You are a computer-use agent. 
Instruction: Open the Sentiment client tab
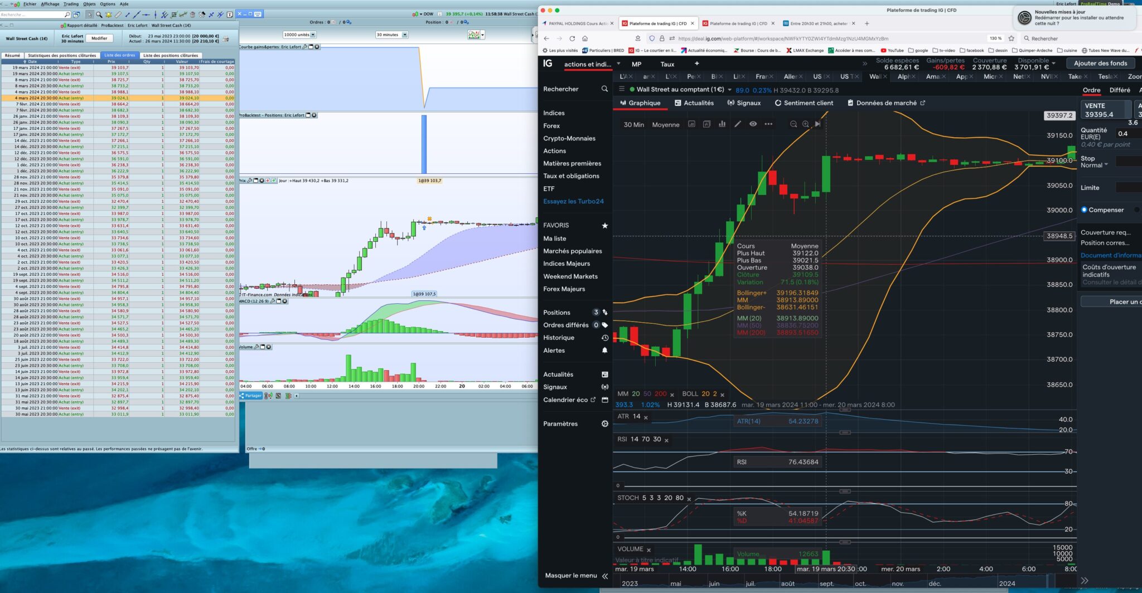pyautogui.click(x=804, y=103)
